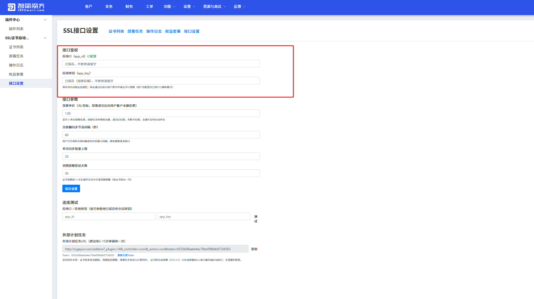534x299 pixels.
Task: Copy the cron URL with 复制
Action: pyautogui.click(x=254, y=249)
